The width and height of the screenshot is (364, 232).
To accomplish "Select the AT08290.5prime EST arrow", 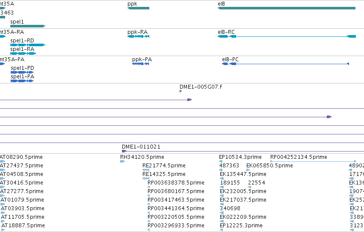I will click(x=3, y=161).
